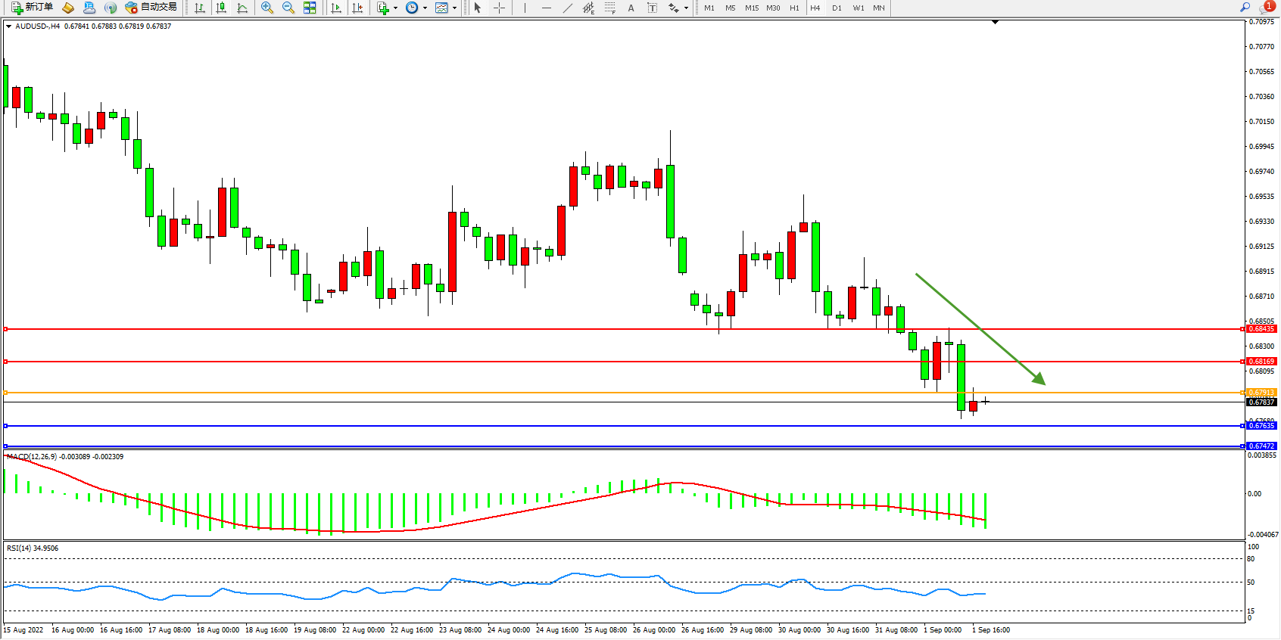
Task: Expand the indicators list dropdown arrow
Action: [395, 8]
